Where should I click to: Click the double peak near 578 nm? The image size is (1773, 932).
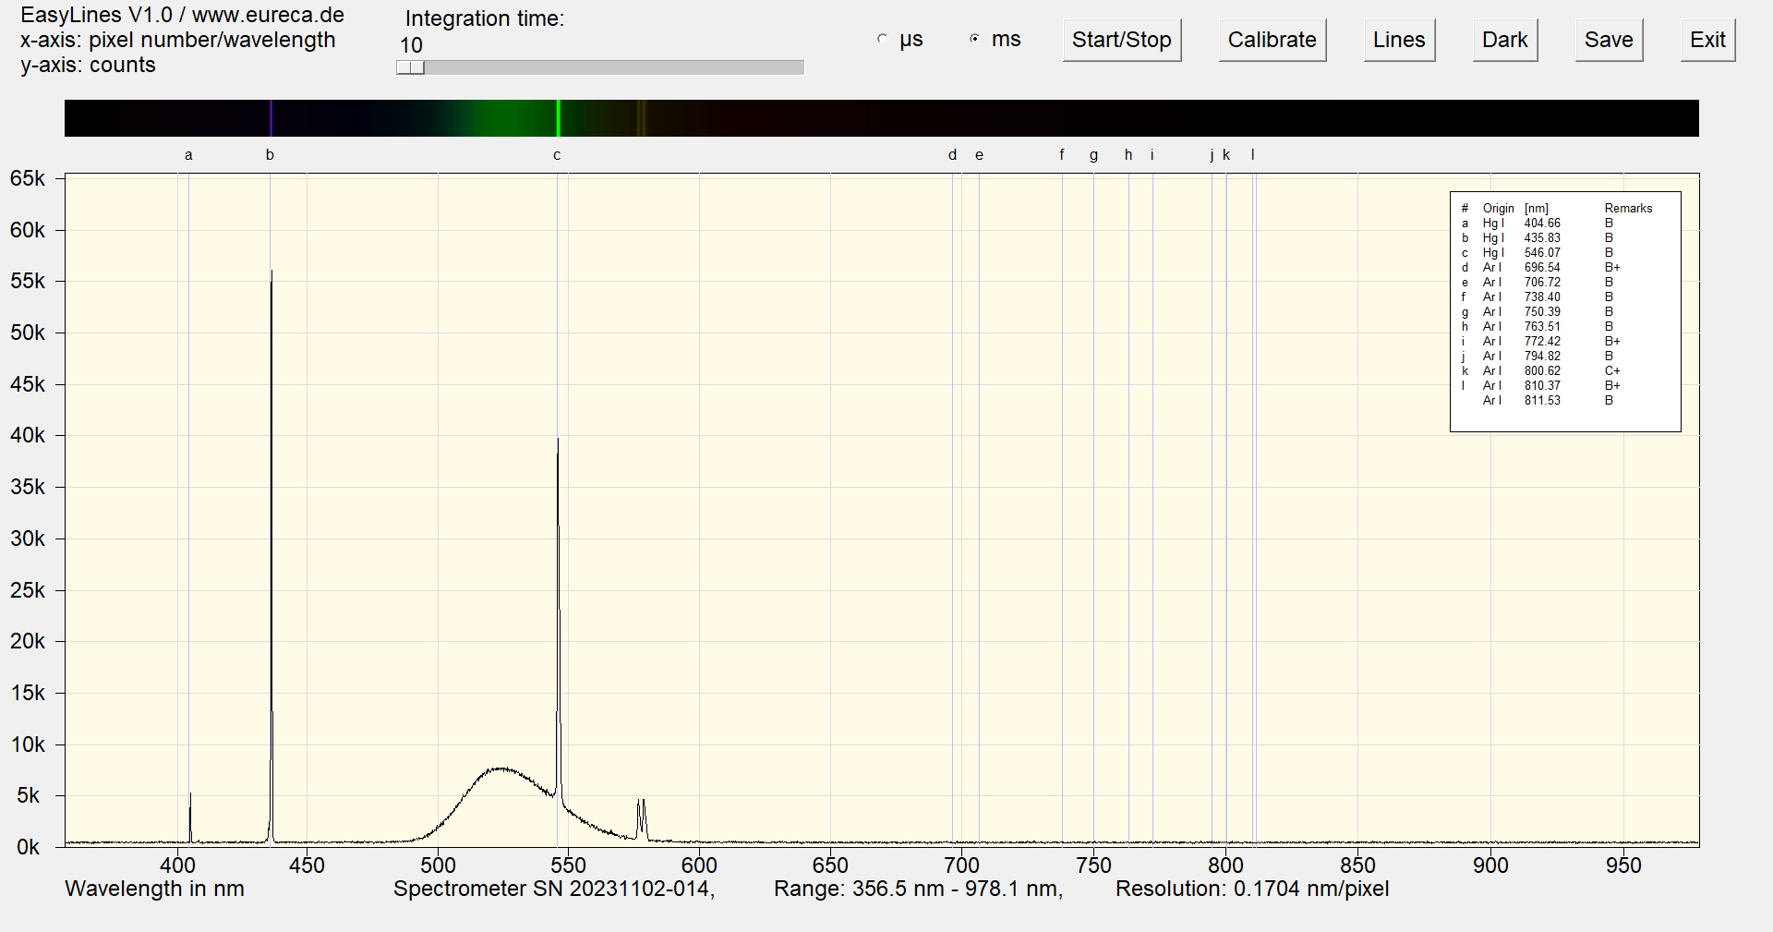641,819
